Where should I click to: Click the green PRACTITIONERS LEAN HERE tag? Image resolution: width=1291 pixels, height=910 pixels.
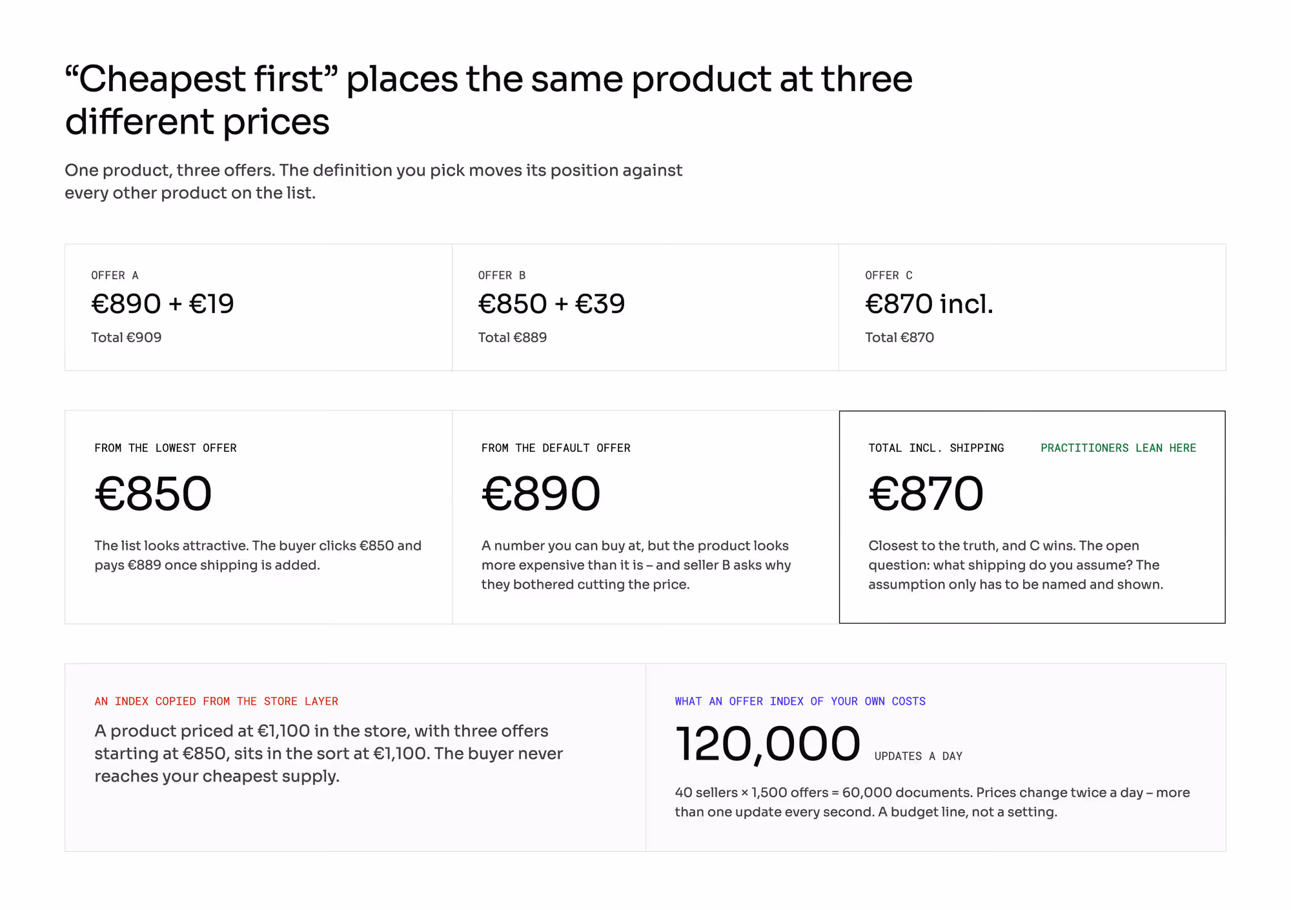1118,448
